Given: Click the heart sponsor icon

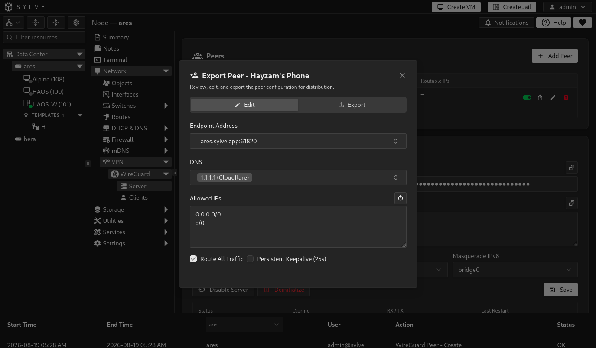Looking at the screenshot, I should click(x=583, y=23).
